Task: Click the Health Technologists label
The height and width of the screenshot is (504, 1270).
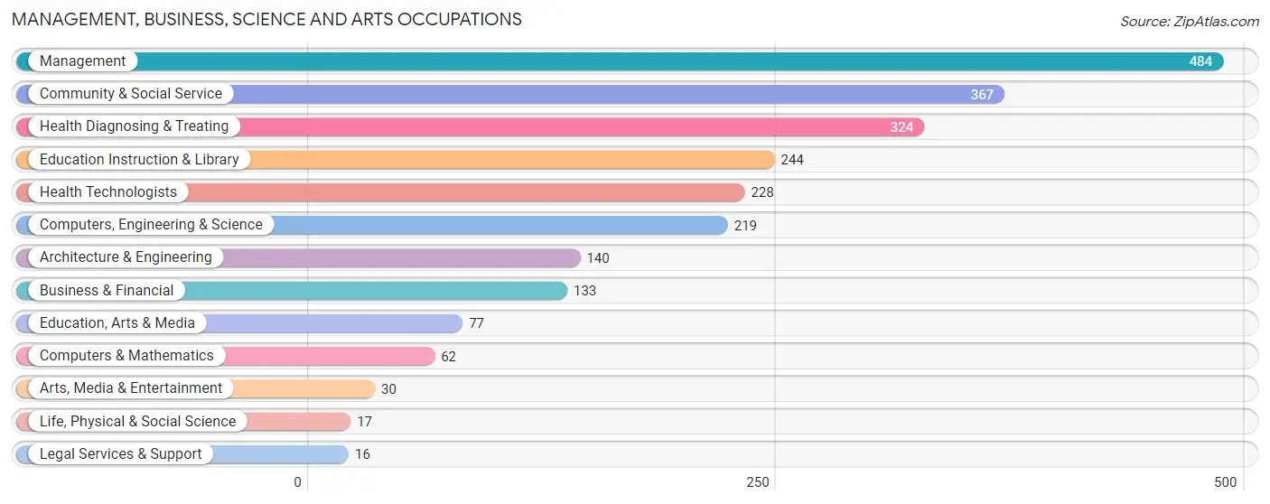Action: pos(108,192)
